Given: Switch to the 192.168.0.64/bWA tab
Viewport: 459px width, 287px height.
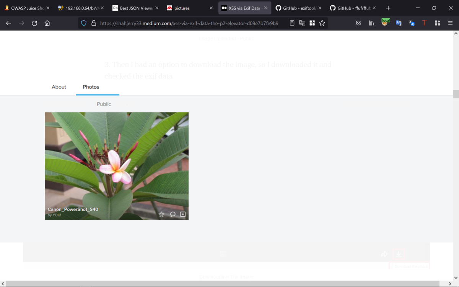Looking at the screenshot, I should (x=80, y=8).
